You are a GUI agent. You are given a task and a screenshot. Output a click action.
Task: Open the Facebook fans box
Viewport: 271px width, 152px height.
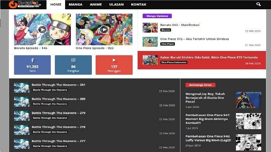(x=32, y=65)
